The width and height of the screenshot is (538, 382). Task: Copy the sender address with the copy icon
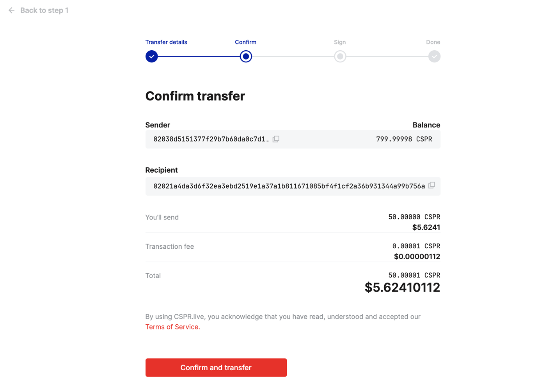[276, 139]
